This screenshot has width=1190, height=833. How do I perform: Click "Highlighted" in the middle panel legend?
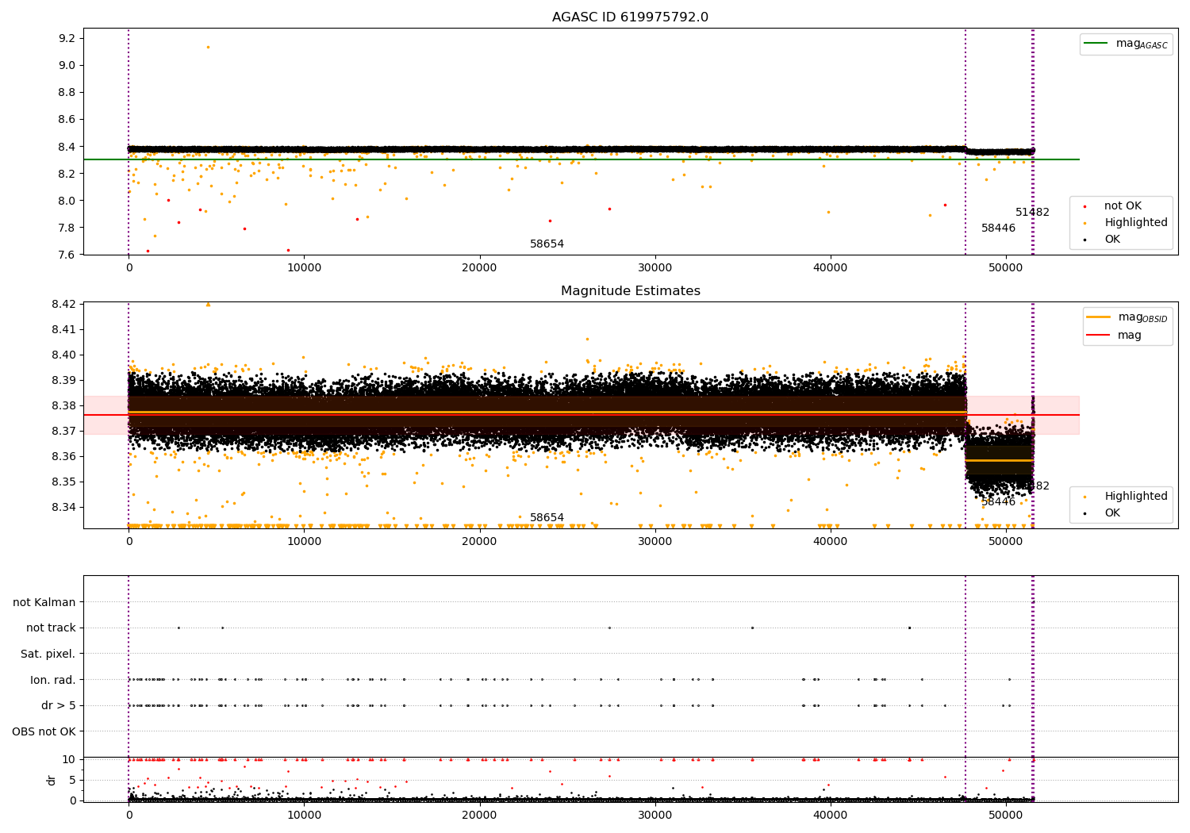pyautogui.click(x=1136, y=497)
